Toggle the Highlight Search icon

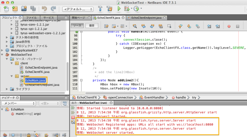(x=161, y=26)
